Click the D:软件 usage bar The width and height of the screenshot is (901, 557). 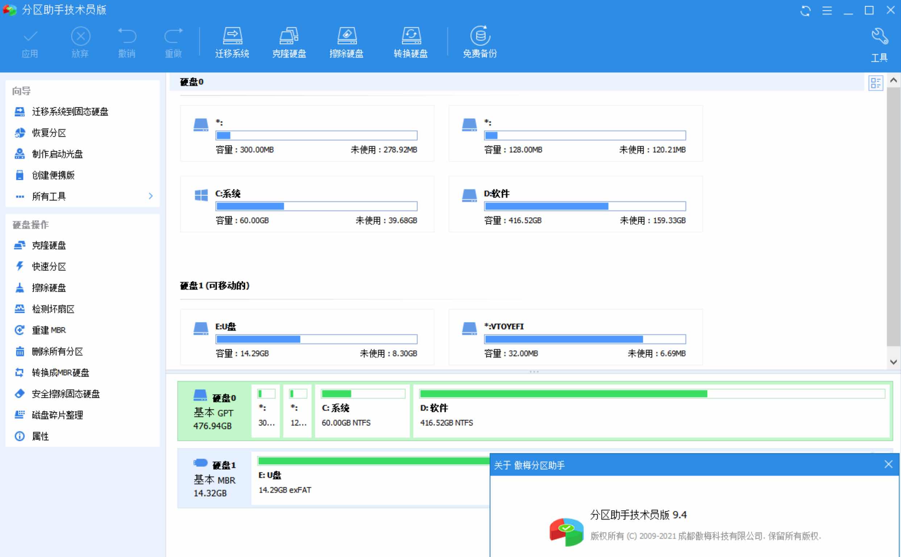[x=585, y=206]
